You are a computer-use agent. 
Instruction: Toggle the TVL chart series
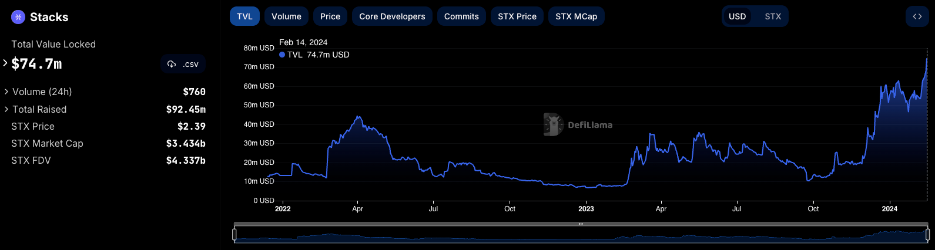coord(244,16)
